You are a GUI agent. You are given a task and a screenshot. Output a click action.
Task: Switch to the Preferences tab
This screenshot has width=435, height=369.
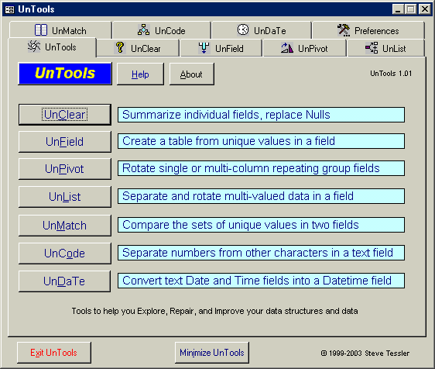pyautogui.click(x=368, y=30)
